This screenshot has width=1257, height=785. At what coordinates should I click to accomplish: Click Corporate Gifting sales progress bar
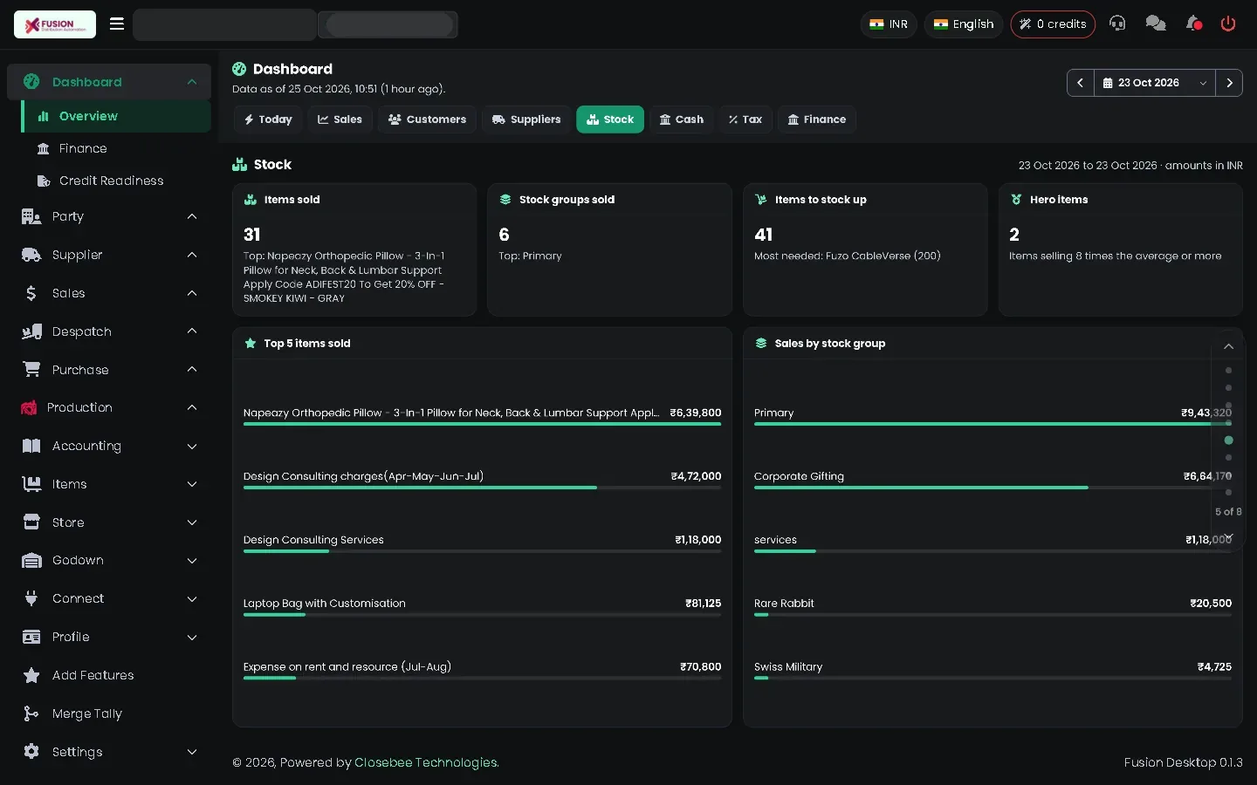(x=993, y=488)
